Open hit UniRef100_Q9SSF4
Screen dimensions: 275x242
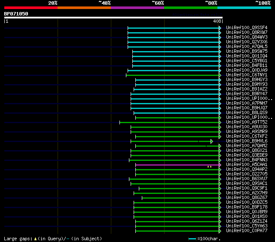tap(247, 27)
